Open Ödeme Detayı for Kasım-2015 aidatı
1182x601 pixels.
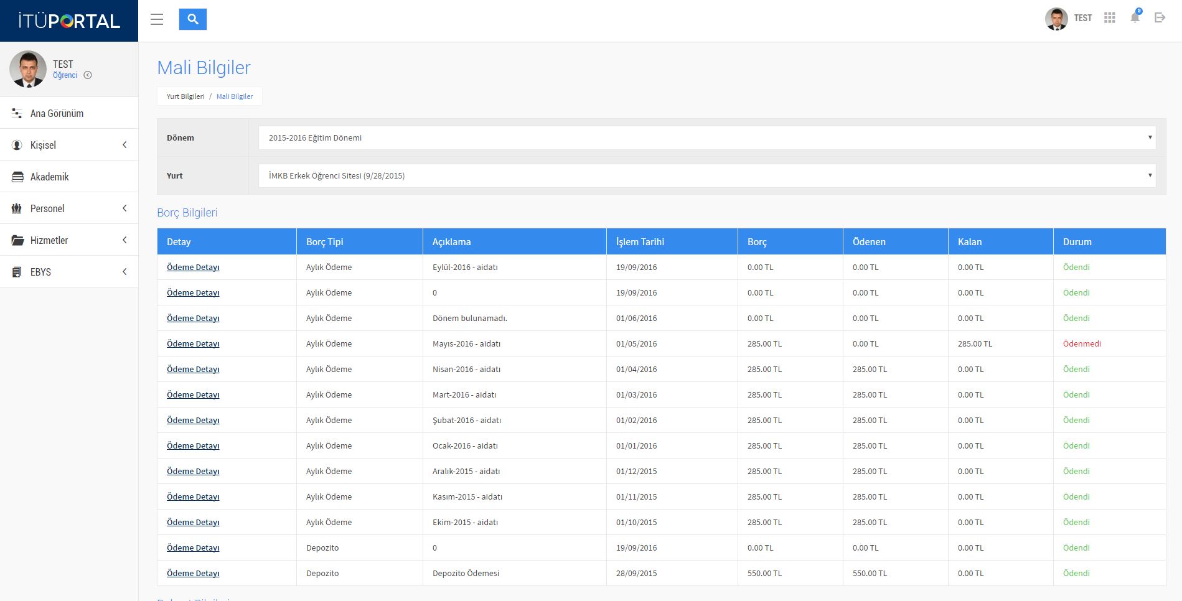pos(193,497)
